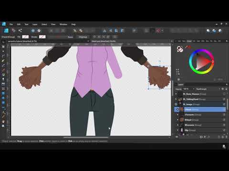229x171 pixels.
Task: Toggle visibility checkbox of RHand layer
Action: coord(224,120)
